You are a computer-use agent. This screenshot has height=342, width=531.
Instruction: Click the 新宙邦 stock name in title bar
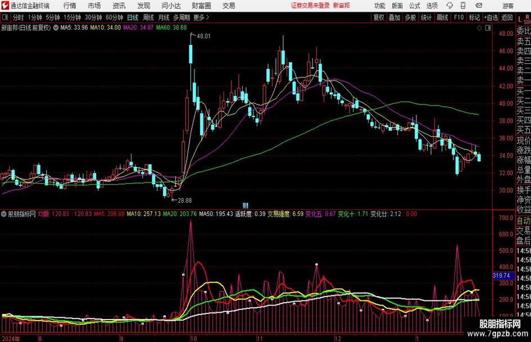(x=342, y=6)
